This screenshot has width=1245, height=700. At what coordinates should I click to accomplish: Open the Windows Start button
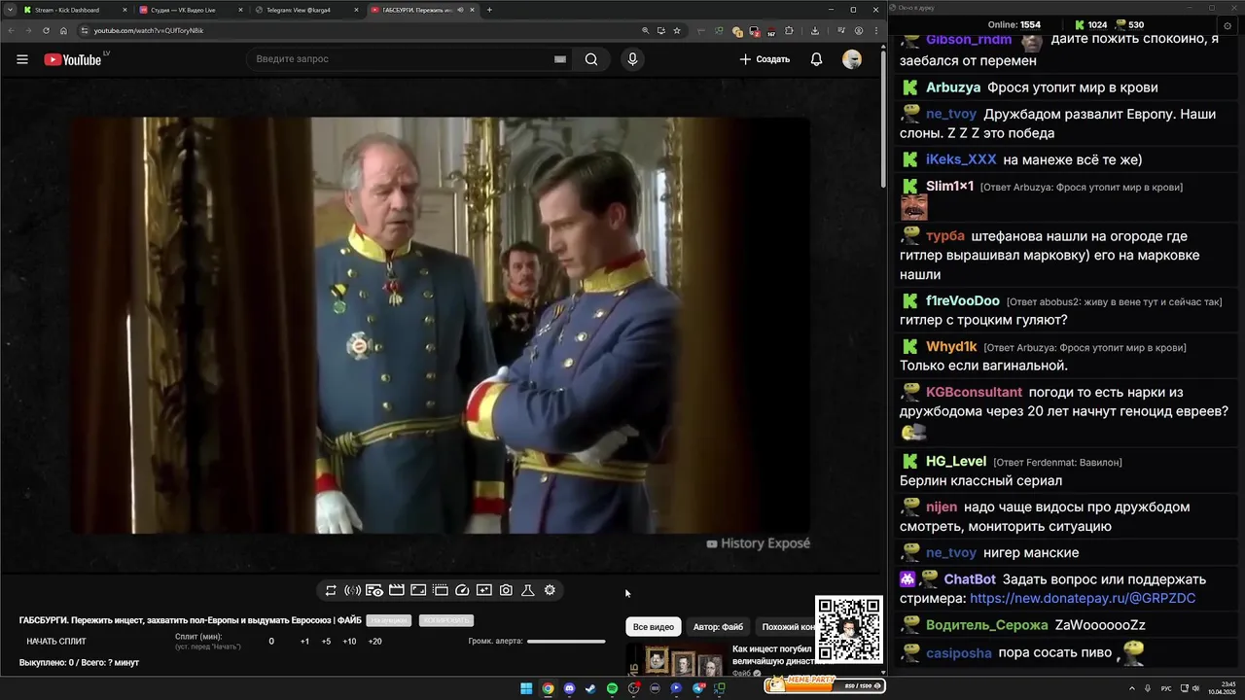(526, 688)
